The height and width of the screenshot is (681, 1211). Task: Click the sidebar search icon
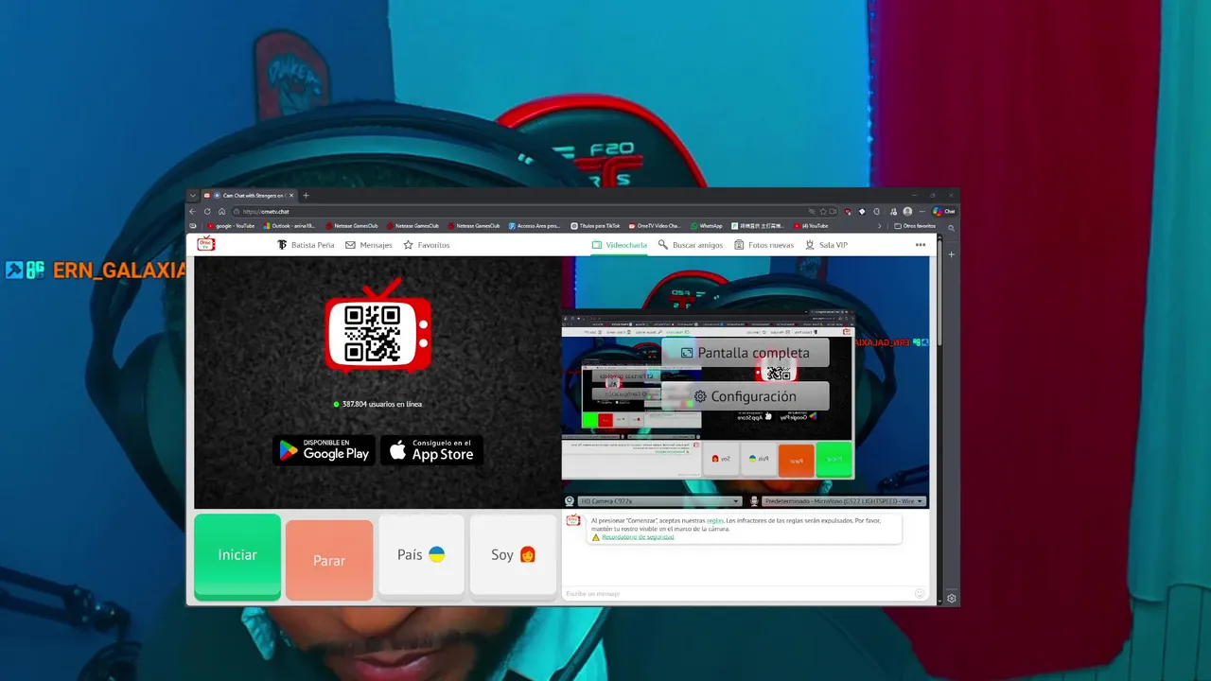pos(952,228)
